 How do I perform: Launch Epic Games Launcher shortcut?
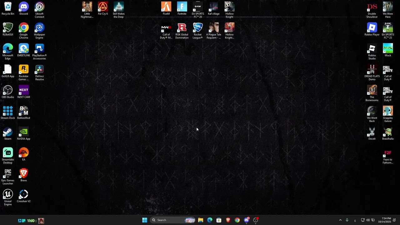[8, 177]
